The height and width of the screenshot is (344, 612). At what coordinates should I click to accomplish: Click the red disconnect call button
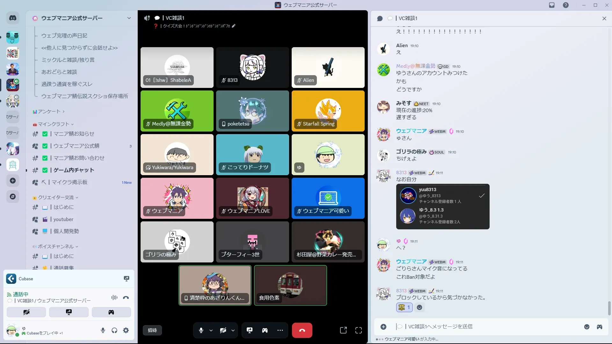tap(302, 330)
